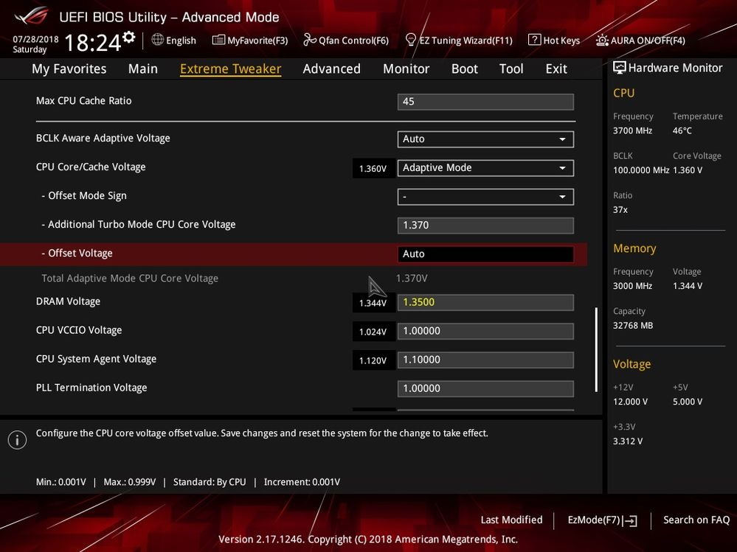Edit the Max CPU Cache Ratio field
737x552 pixels.
pyautogui.click(x=485, y=102)
